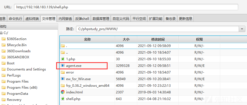Open the 自定义代码 tab

[x=121, y=19]
